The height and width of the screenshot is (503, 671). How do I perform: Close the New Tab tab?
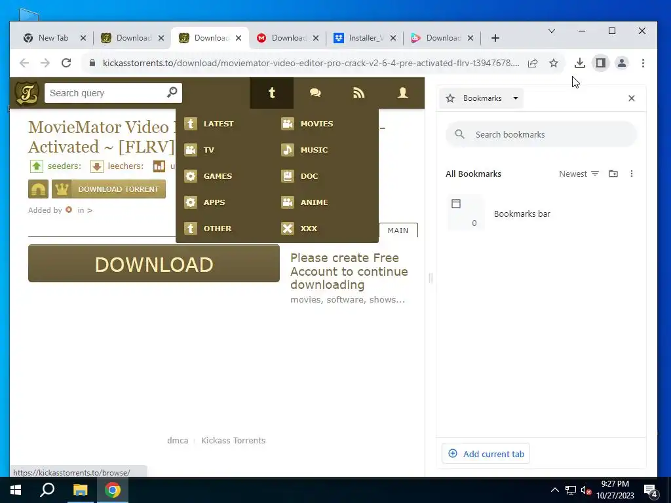pos(83,38)
